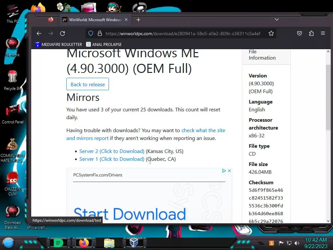The width and height of the screenshot is (333, 250).
Task: Select the Recycle Bin desktop icon
Action: pyautogui.click(x=13, y=80)
